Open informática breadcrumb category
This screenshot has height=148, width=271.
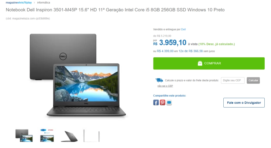44,3
